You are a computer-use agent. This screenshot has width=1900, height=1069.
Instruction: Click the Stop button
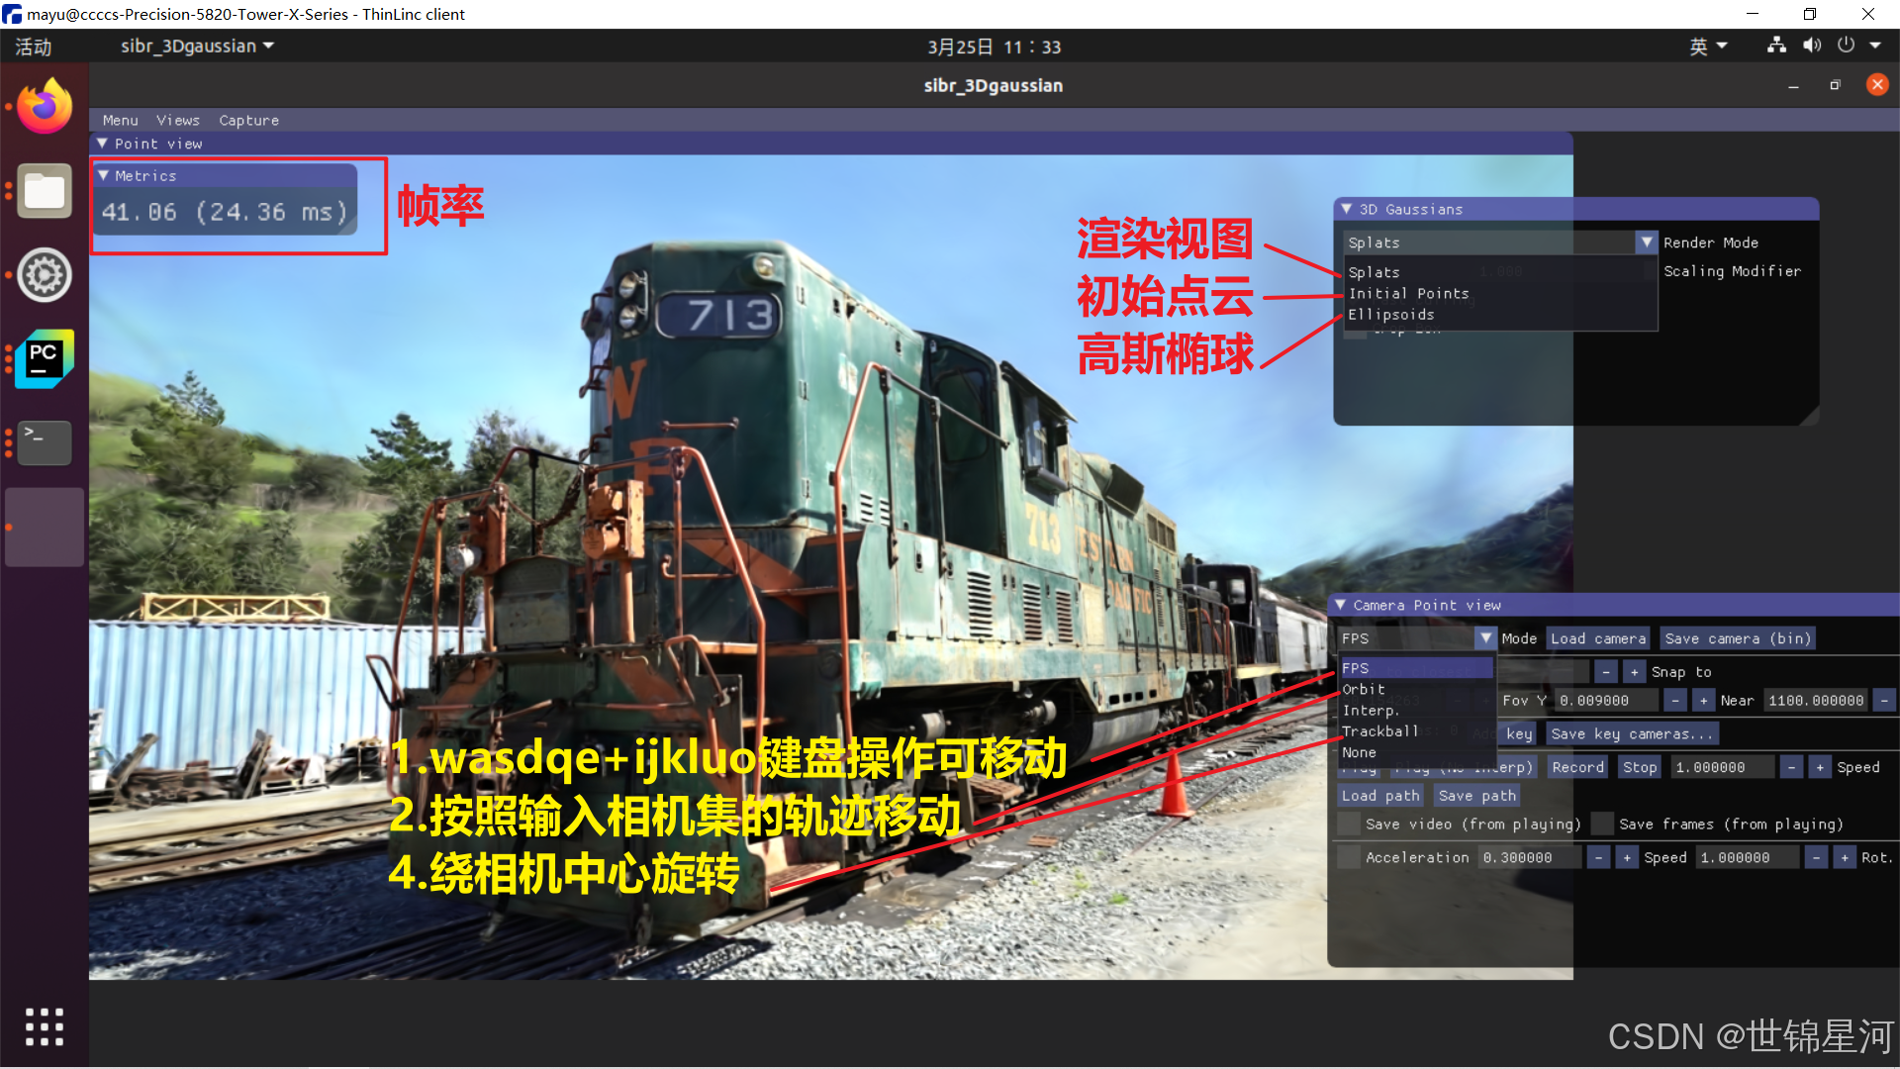[1640, 767]
